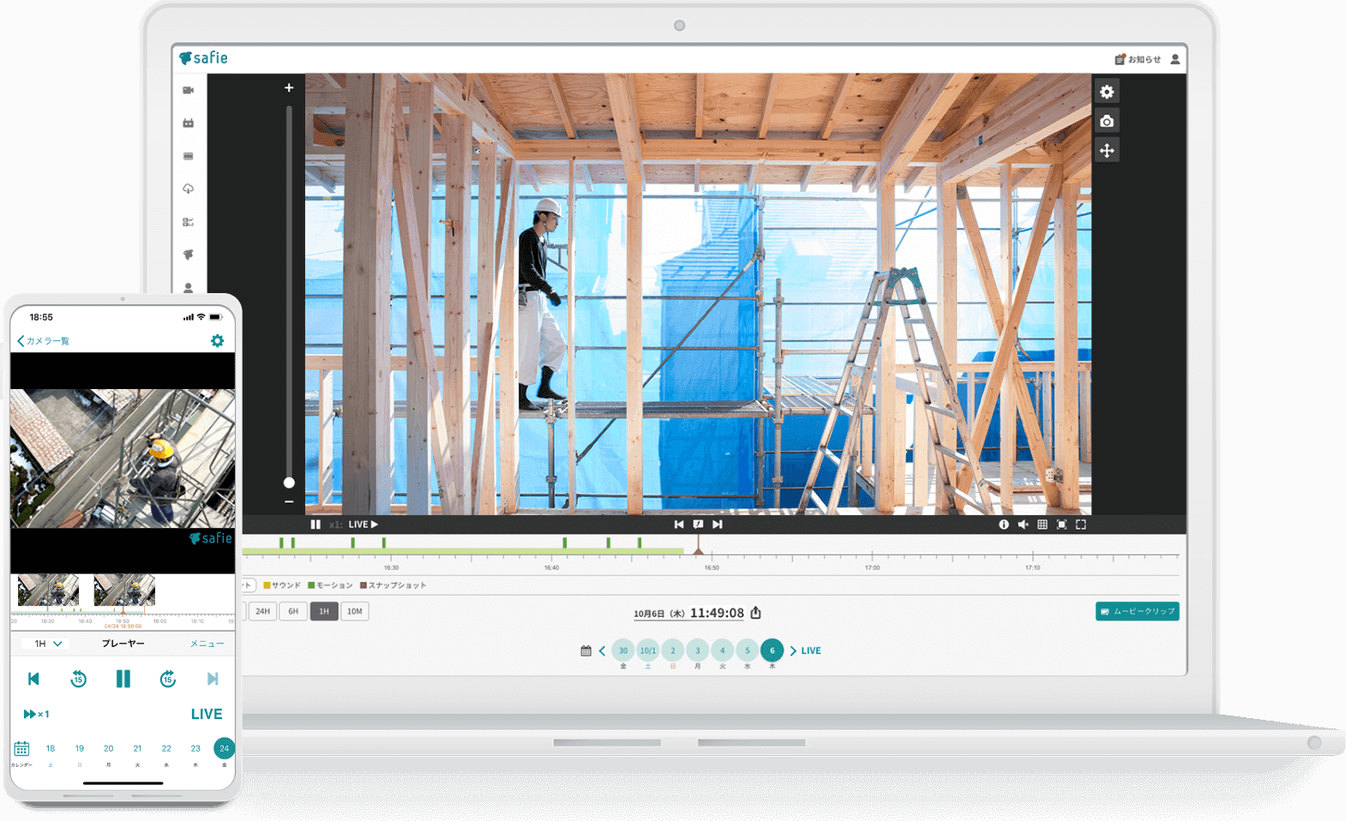Enter fullscreen mode in desktop player

click(1081, 524)
